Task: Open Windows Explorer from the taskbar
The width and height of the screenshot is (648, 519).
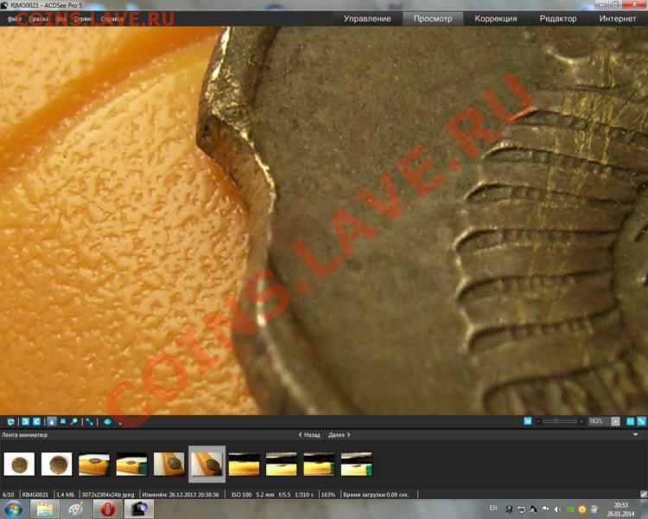Action: 45,509
